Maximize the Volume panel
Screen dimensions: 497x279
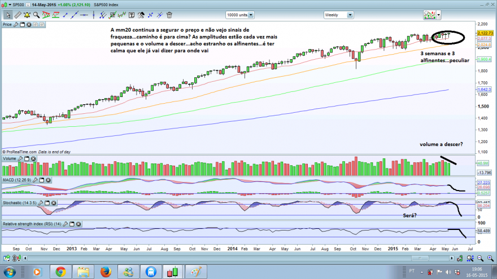pyautogui.click(x=27, y=158)
